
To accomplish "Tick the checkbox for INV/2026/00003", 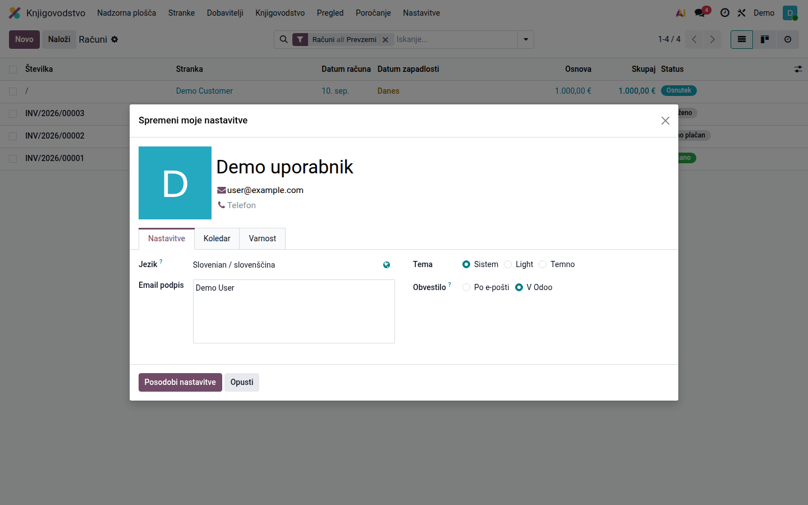I will [13, 114].
